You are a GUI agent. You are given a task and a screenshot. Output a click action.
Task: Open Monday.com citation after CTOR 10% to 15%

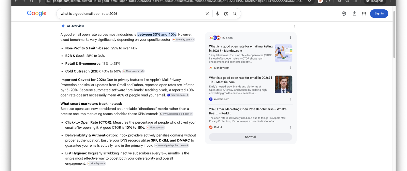pyautogui.click(x=155, y=128)
